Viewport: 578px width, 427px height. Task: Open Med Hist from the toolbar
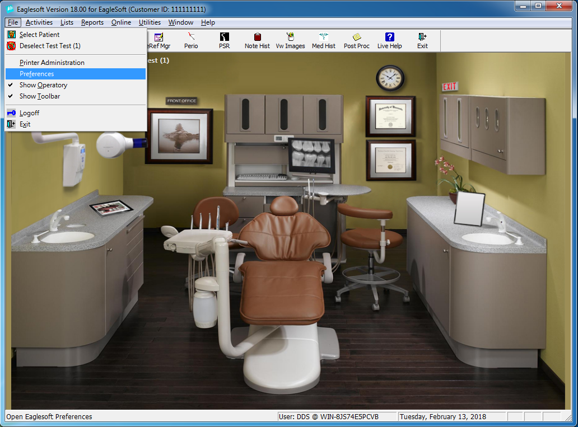(324, 40)
